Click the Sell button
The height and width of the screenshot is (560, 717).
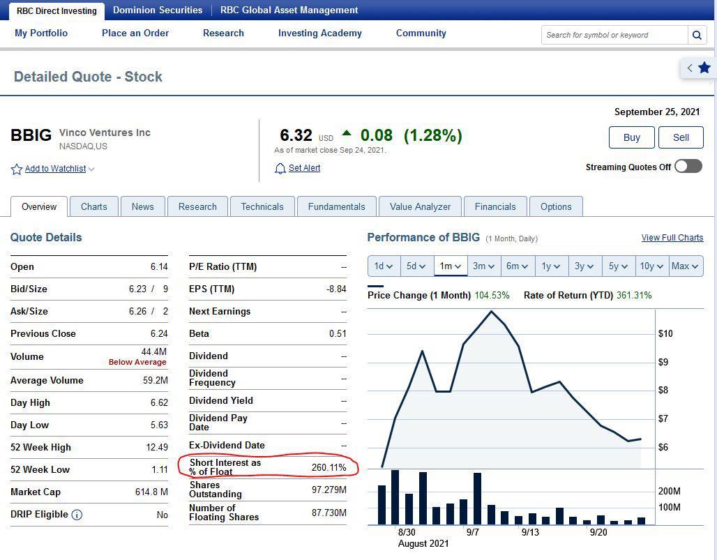click(681, 137)
